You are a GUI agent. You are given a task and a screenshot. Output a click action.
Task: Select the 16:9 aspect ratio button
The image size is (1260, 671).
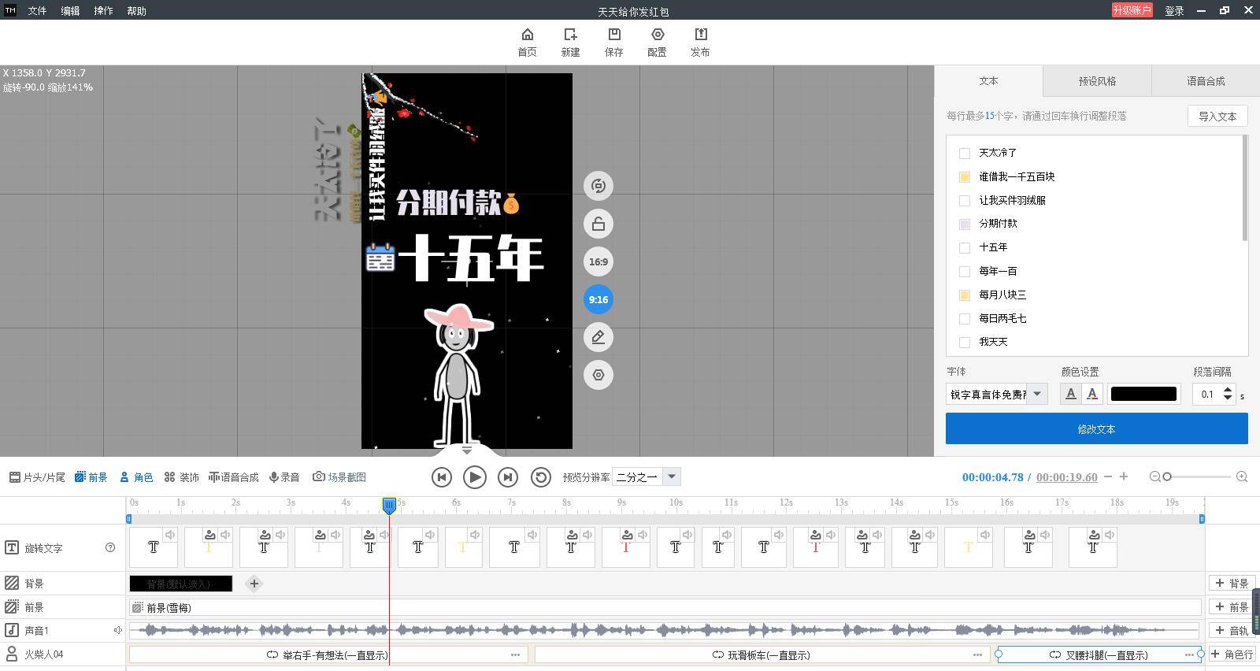tap(598, 261)
